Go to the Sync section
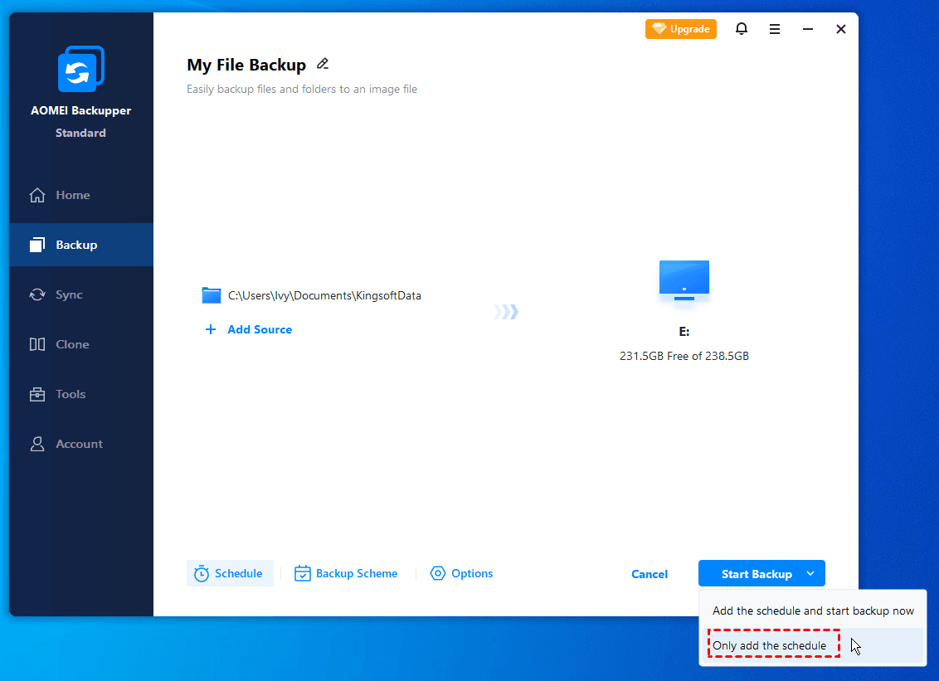The image size is (939, 681). (80, 294)
